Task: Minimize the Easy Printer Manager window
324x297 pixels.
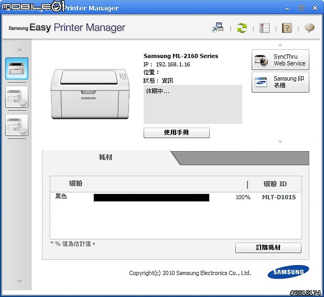Action: (x=287, y=8)
